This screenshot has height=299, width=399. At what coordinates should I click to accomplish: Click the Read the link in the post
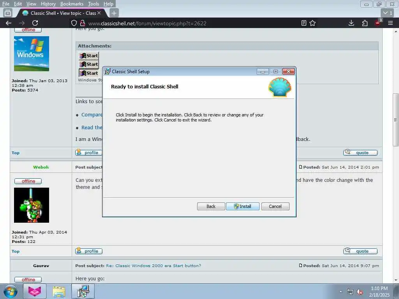(92, 127)
